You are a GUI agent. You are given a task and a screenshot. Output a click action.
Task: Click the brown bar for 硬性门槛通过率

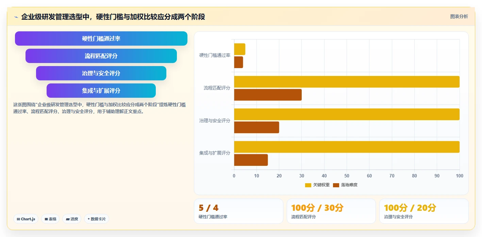pyautogui.click(x=238, y=62)
